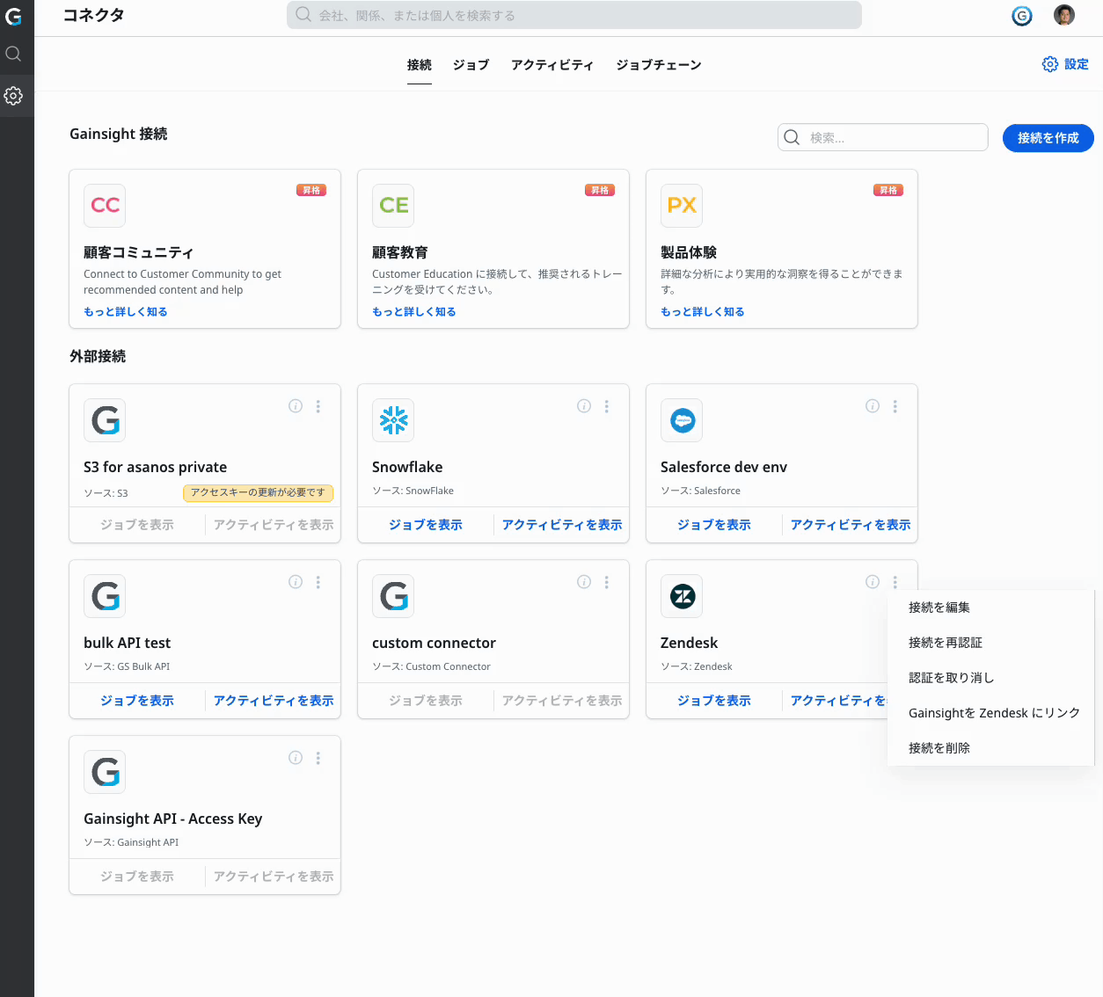Switch to the ジョブチェーン tab
The image size is (1103, 997).
tap(659, 65)
